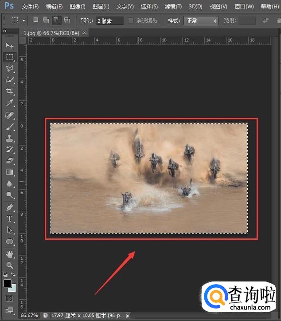Click the black foreground color swatch
281x321 pixels.
[7, 283]
